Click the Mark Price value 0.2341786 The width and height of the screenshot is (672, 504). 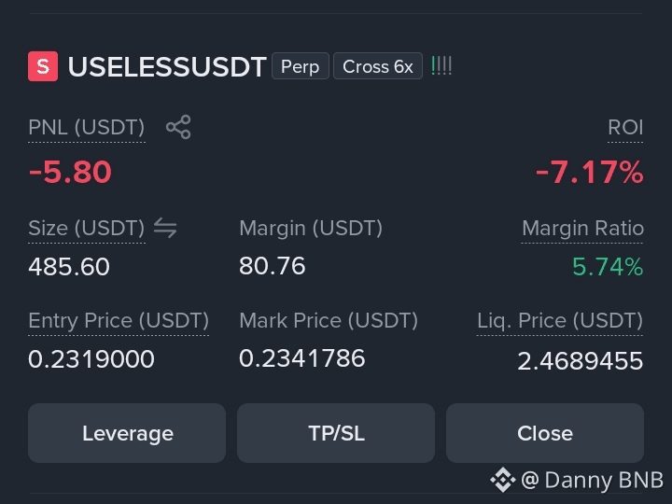[x=302, y=358]
